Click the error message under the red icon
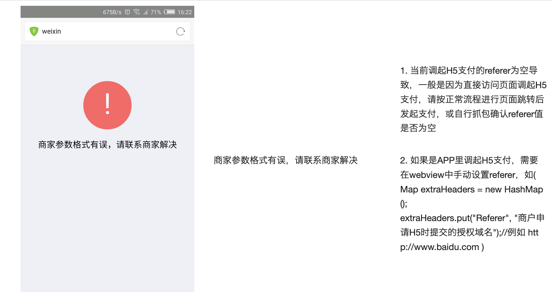The image size is (552, 298). [x=107, y=144]
